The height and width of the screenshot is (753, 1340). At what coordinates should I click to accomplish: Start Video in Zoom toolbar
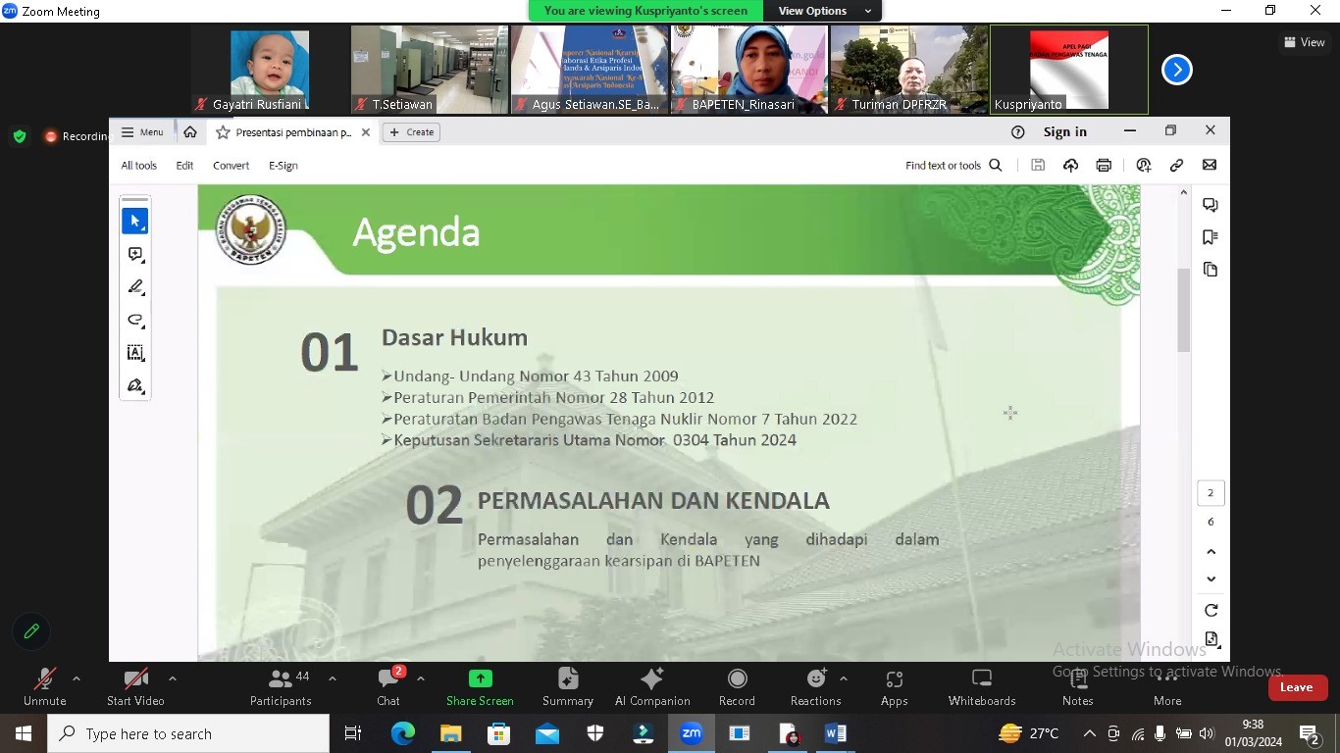pos(135,687)
